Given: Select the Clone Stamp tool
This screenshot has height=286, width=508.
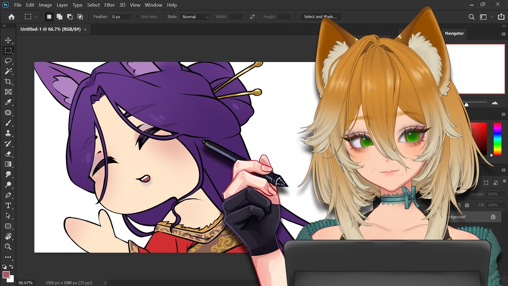Looking at the screenshot, I should [x=8, y=133].
